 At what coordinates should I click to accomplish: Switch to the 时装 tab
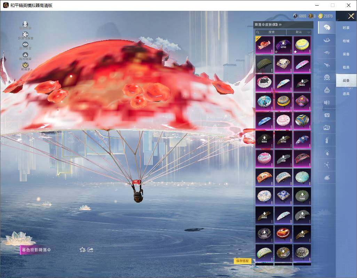point(346,28)
